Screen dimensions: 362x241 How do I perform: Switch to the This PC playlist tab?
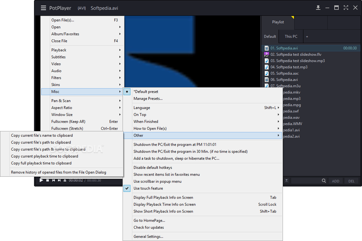tap(291, 37)
